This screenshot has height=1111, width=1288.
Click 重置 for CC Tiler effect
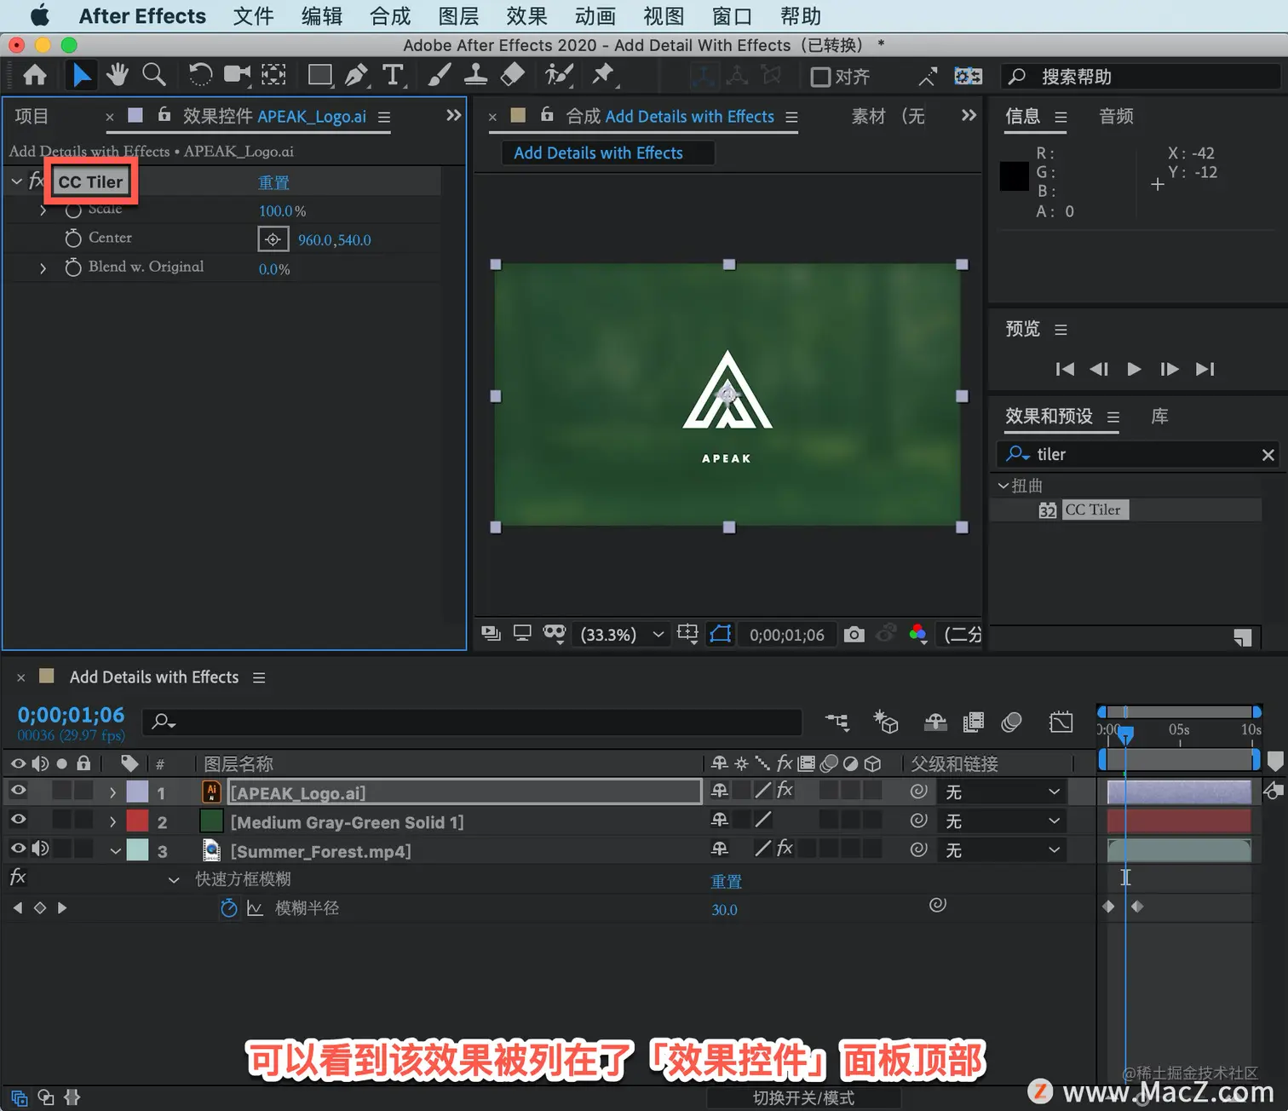273,182
